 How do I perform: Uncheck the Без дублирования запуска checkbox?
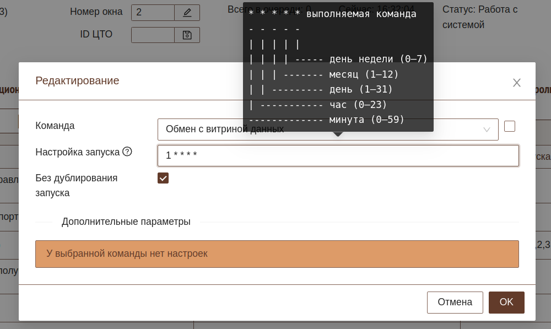[163, 178]
